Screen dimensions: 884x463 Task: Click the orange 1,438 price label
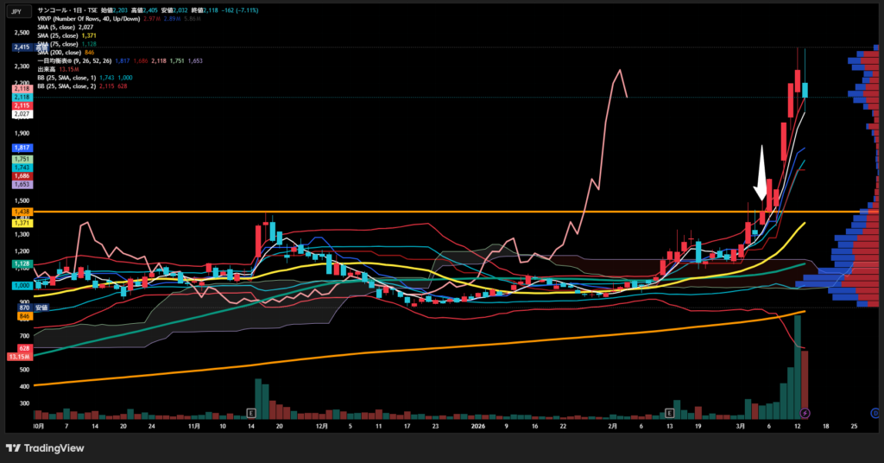click(22, 212)
